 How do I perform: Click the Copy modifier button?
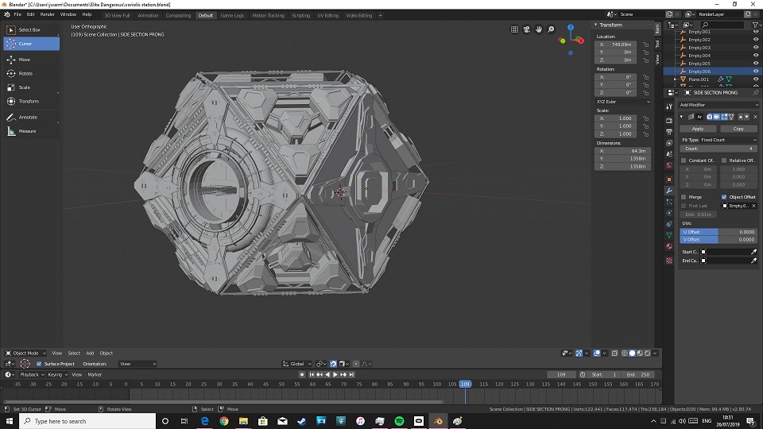[x=738, y=129]
